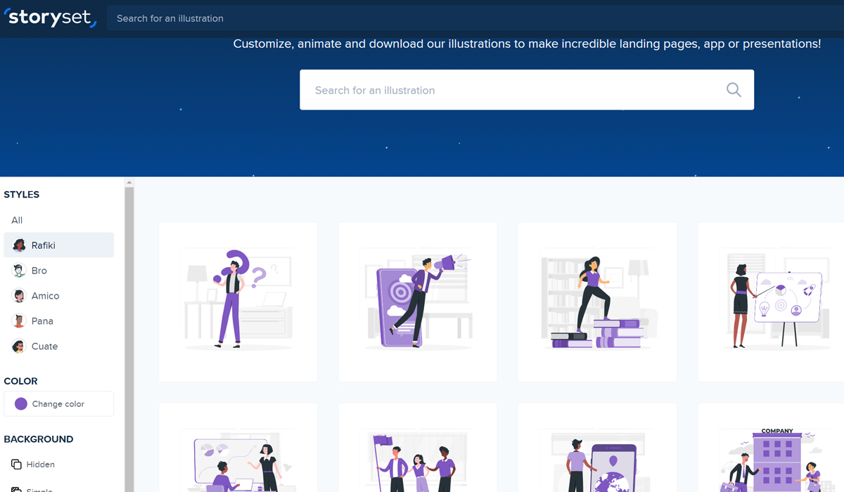Click the Cuate avatar icon
The image size is (844, 492).
19,347
